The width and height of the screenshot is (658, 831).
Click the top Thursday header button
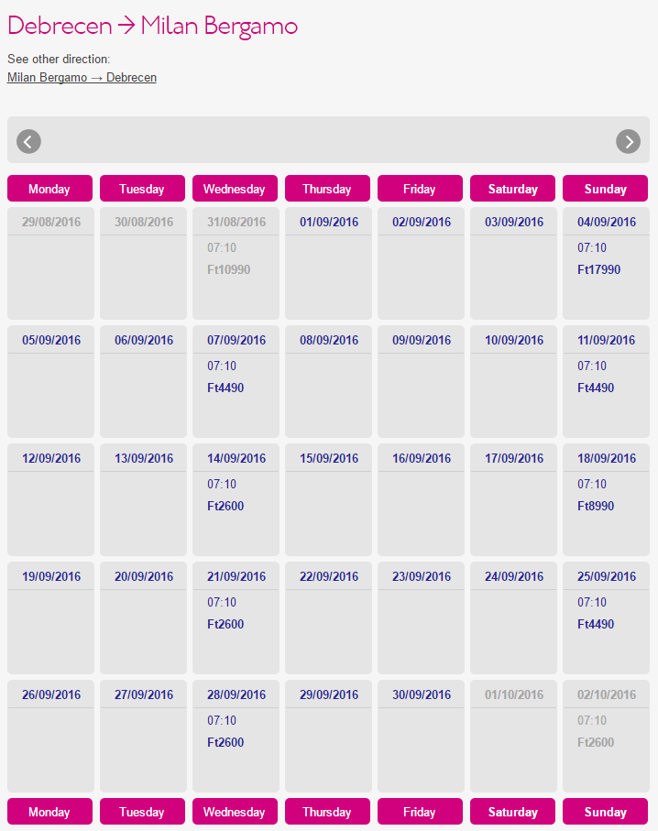[328, 189]
